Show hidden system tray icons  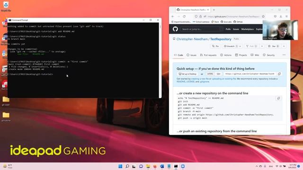click(257, 166)
